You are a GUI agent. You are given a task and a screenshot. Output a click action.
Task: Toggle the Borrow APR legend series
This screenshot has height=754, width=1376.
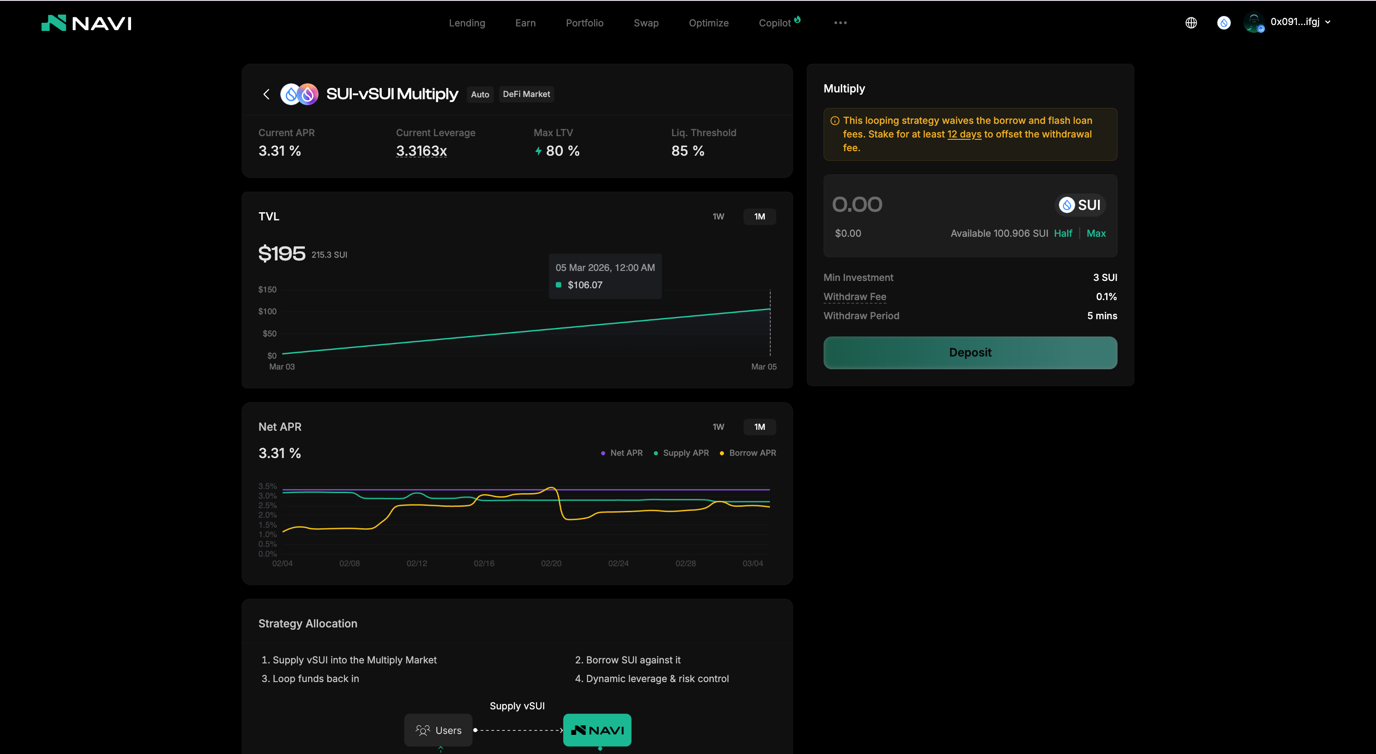tap(747, 453)
